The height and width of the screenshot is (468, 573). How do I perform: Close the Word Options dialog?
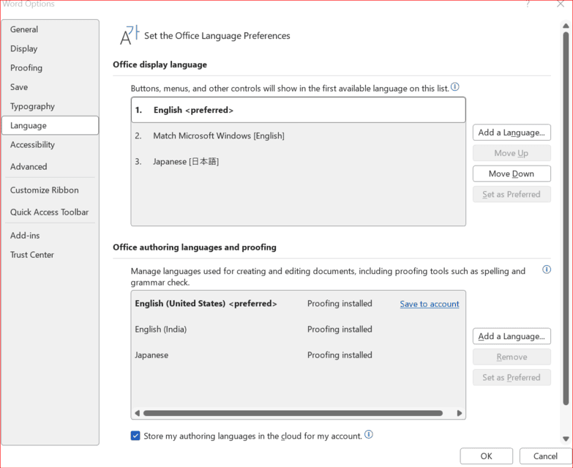[561, 4]
